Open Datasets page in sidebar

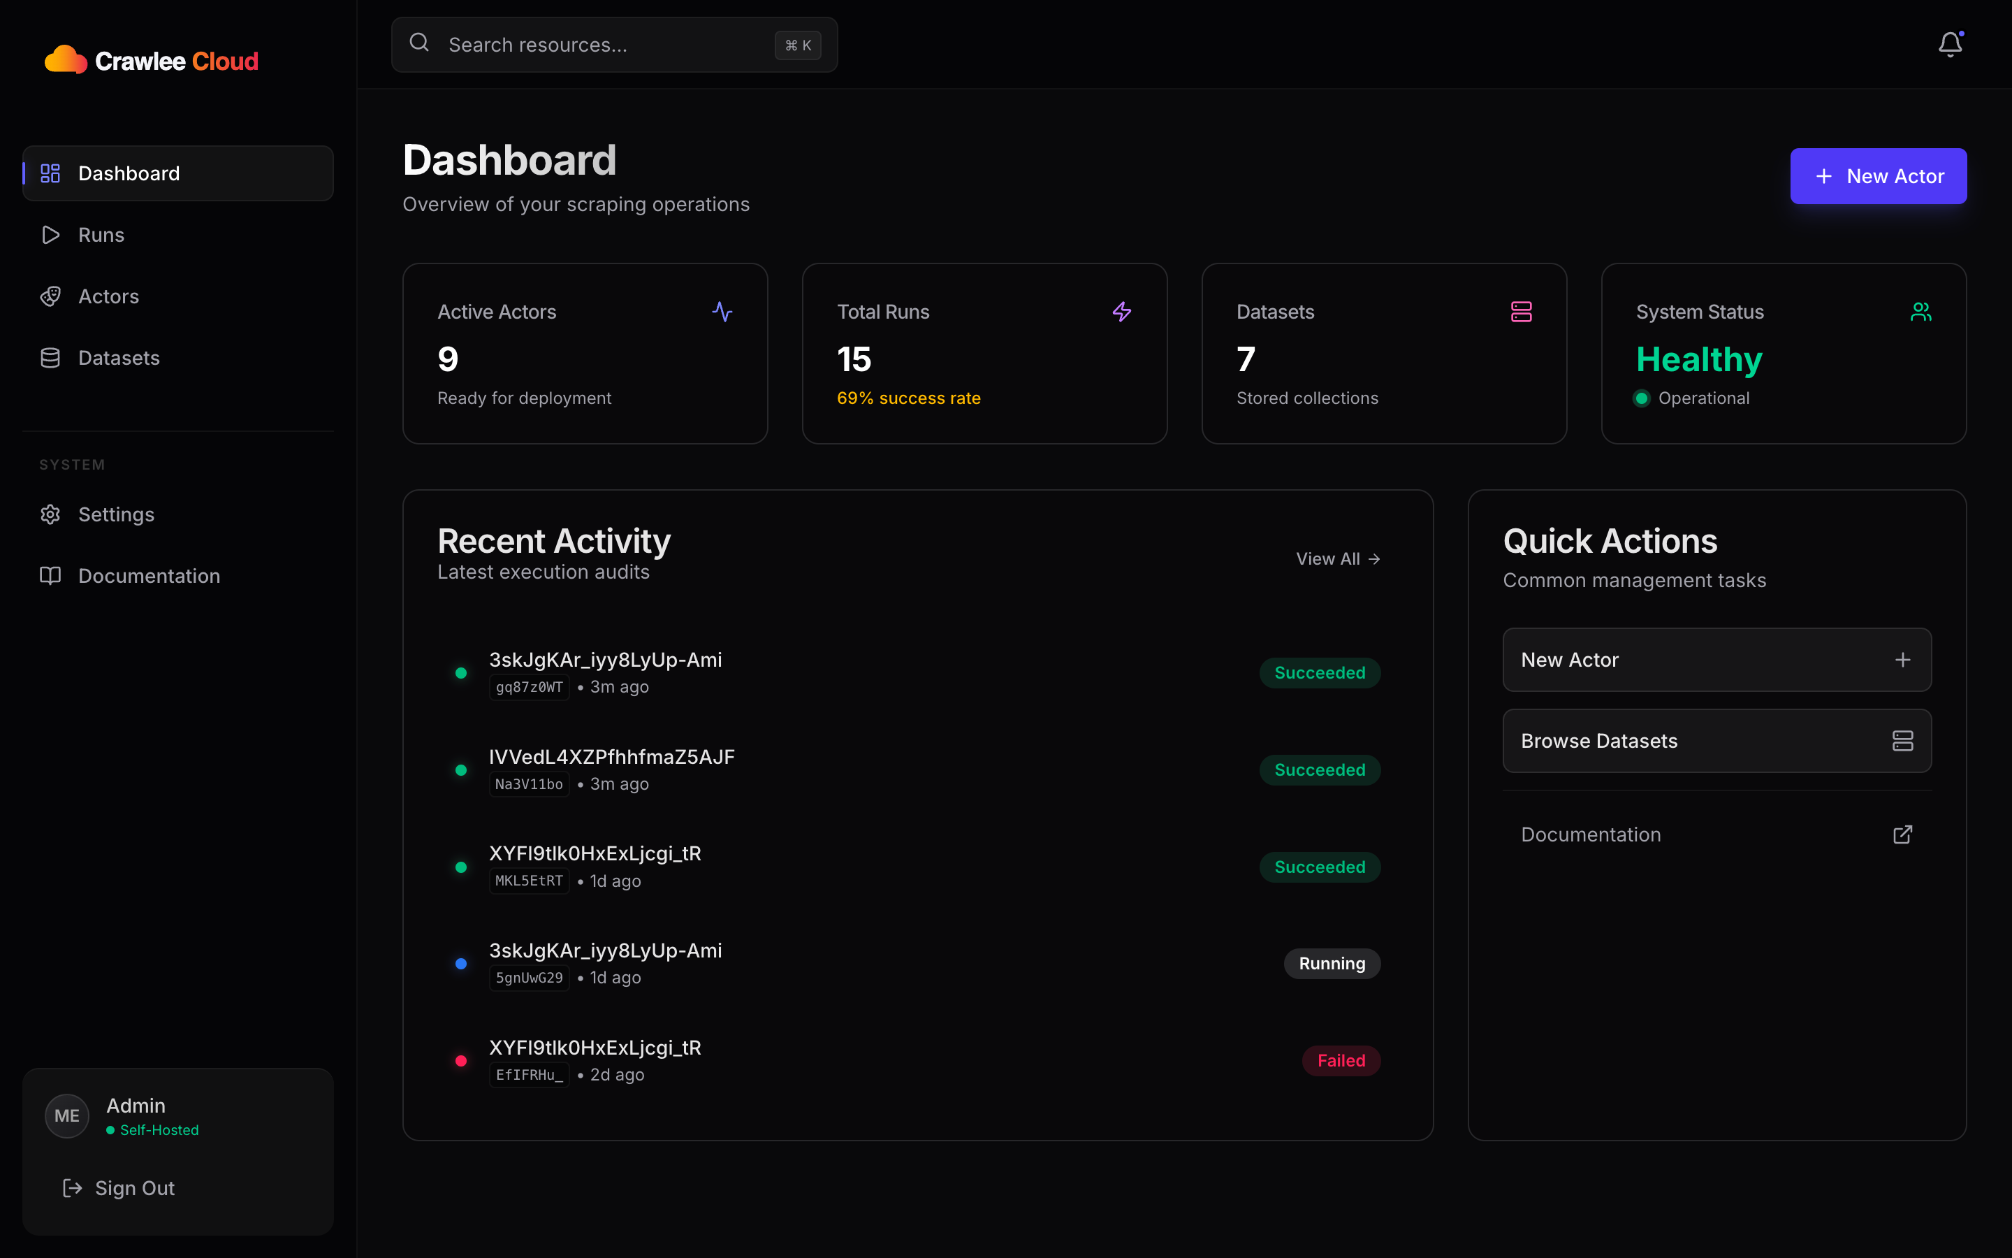click(x=118, y=359)
